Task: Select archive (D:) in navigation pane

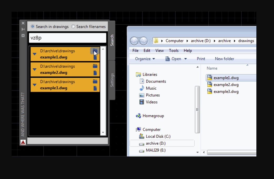Action: pyautogui.click(x=156, y=143)
